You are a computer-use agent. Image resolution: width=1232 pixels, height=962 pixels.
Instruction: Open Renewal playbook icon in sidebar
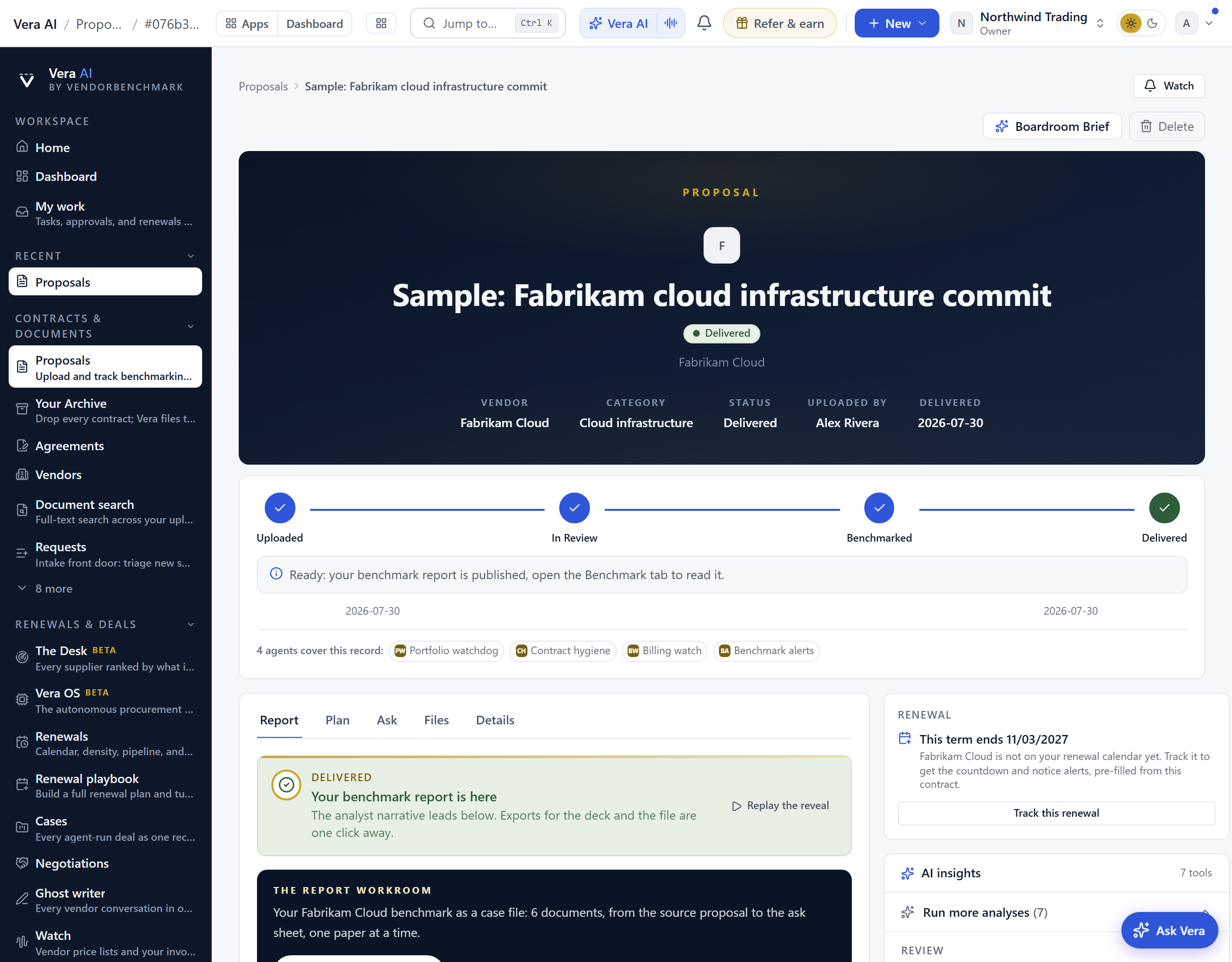[x=22, y=785]
